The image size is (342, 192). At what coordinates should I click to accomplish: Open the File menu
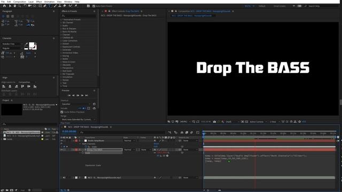(3, 2)
